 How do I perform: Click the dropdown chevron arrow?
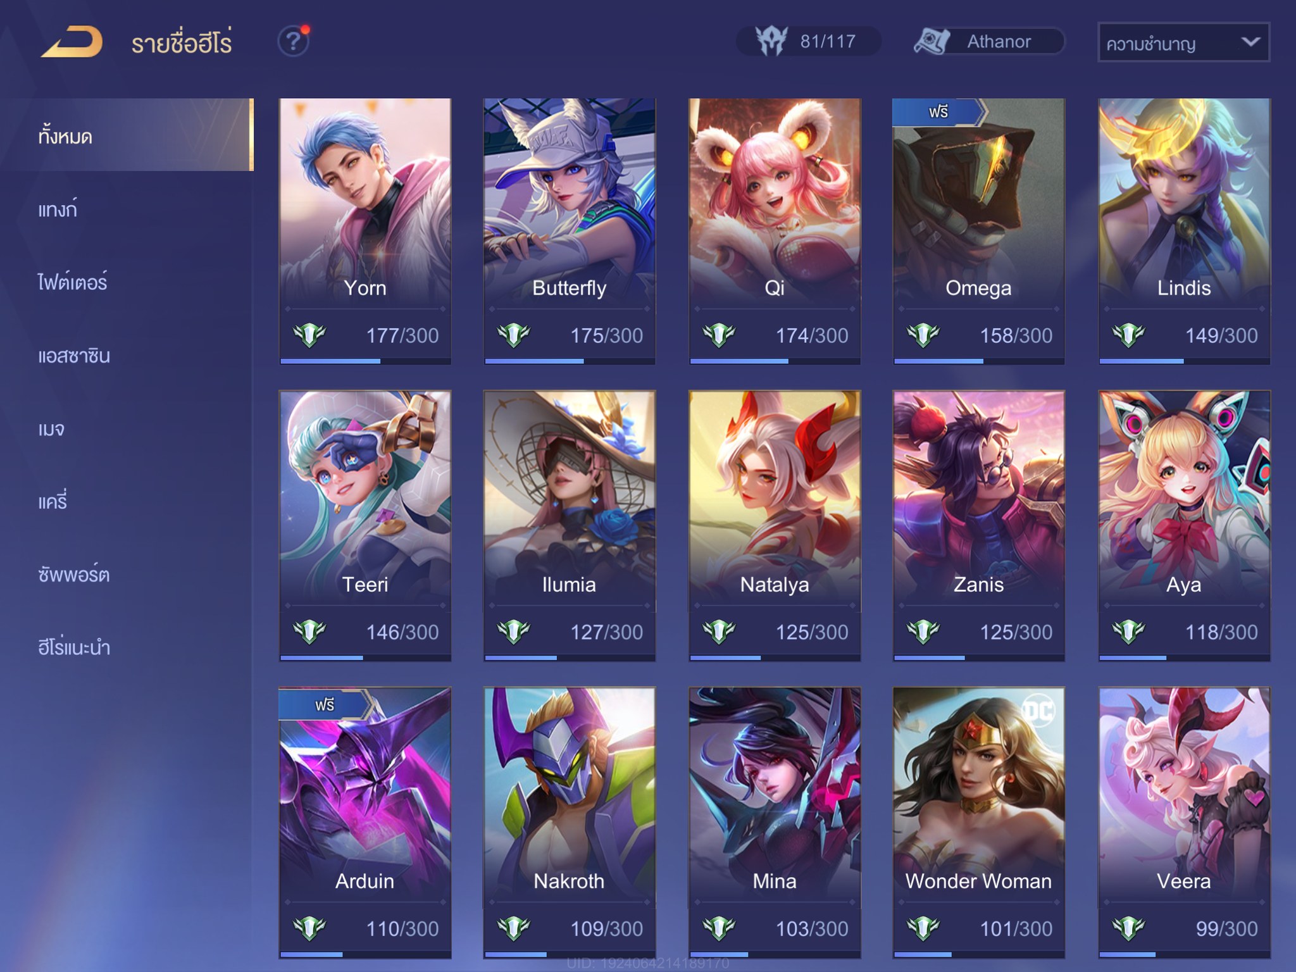(x=1250, y=42)
